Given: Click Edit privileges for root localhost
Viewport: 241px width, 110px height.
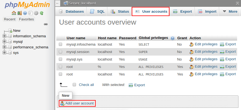Looking at the screenshot, I should 206,74.
